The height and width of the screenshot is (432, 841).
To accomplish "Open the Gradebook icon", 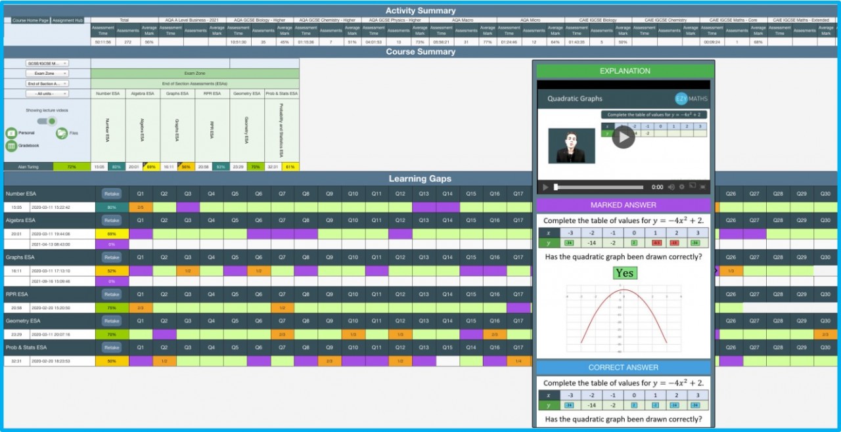I will 11,146.
